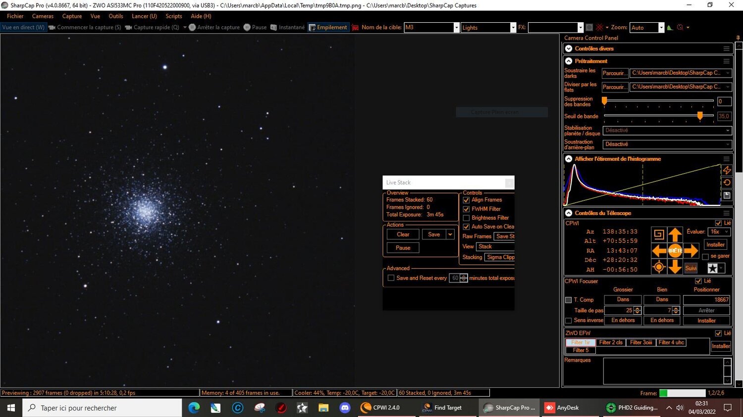
Task: Open the Prétraitement panel hamburger menu
Action: point(726,61)
